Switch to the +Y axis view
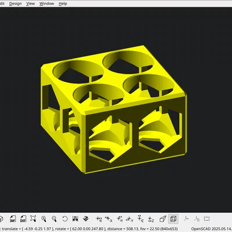The image size is (232, 232). coord(120,219)
